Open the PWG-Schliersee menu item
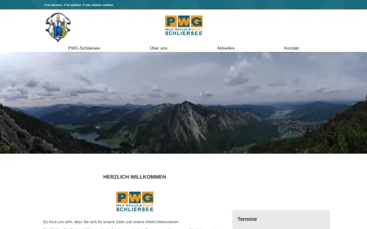Screen dimensions: 367x229 [84, 48]
